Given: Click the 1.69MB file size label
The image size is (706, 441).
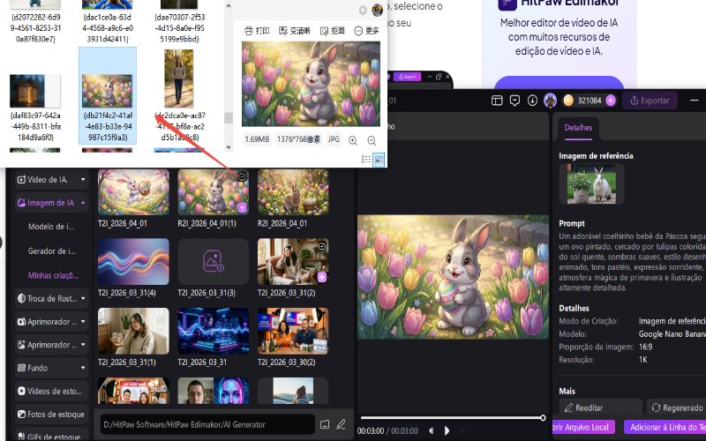Looking at the screenshot, I should [257, 139].
